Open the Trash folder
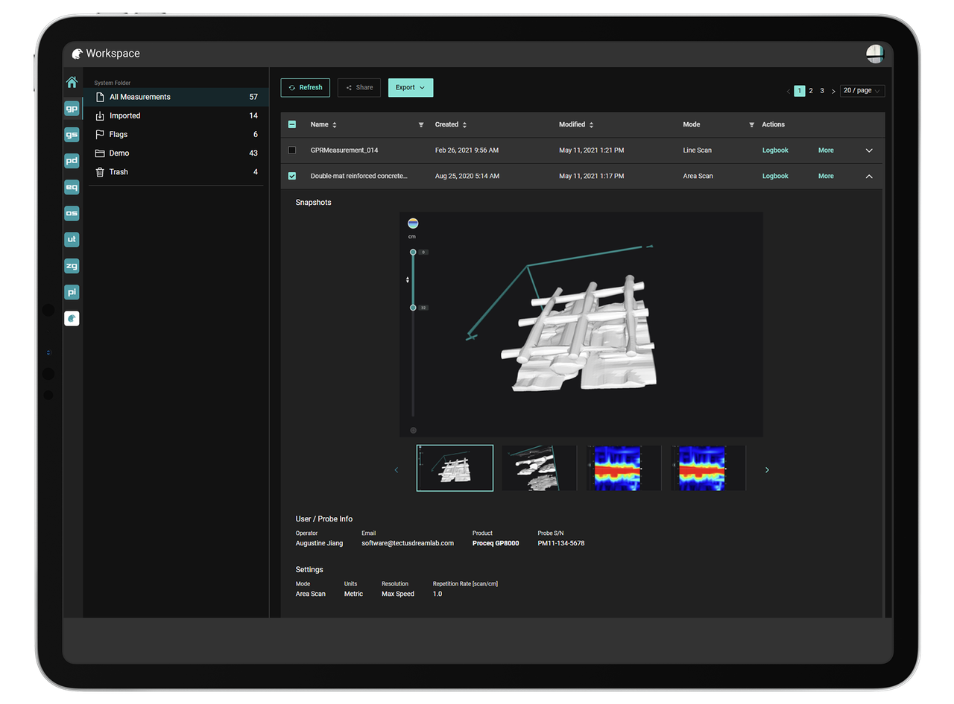This screenshot has height=704, width=954. click(x=176, y=172)
